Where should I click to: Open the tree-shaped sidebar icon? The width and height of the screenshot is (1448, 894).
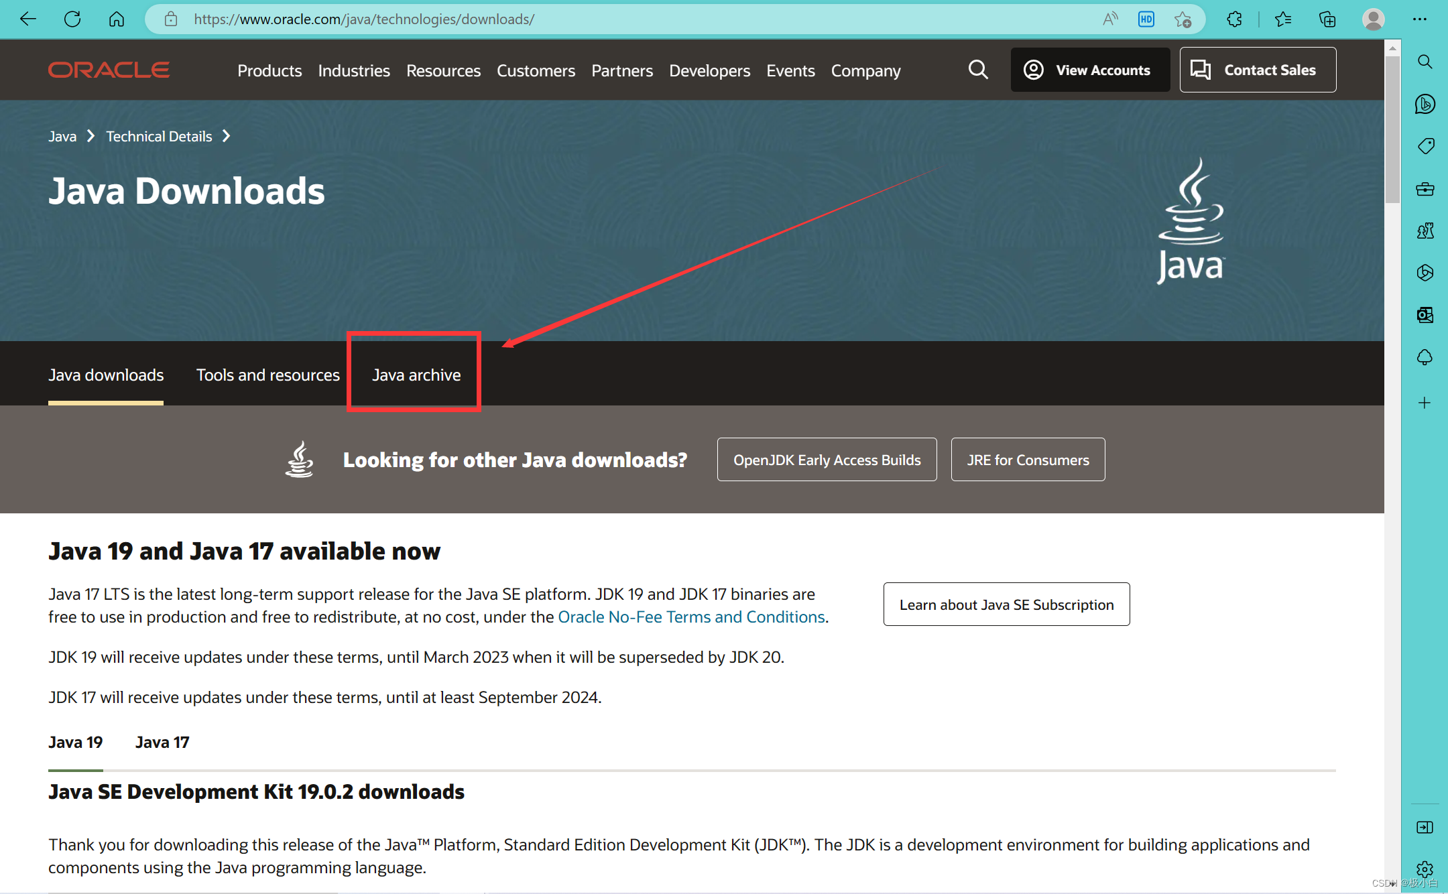[1425, 357]
